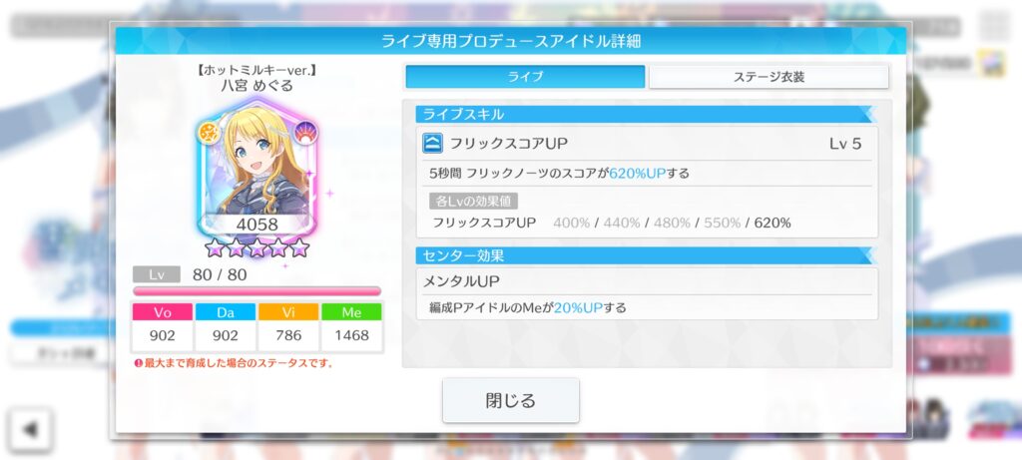The image size is (1022, 460).
Task: Click the Vo stat box showing 902
Action: [163, 327]
